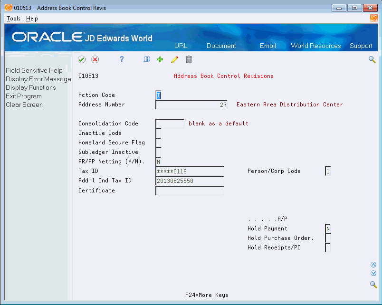Select Display Error Message option
Image resolution: width=382 pixels, height=305 pixels.
click(38, 79)
